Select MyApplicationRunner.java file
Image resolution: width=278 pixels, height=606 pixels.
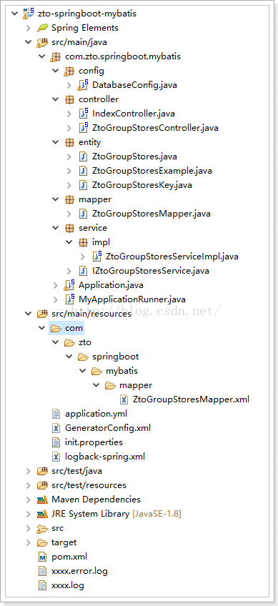tap(131, 299)
